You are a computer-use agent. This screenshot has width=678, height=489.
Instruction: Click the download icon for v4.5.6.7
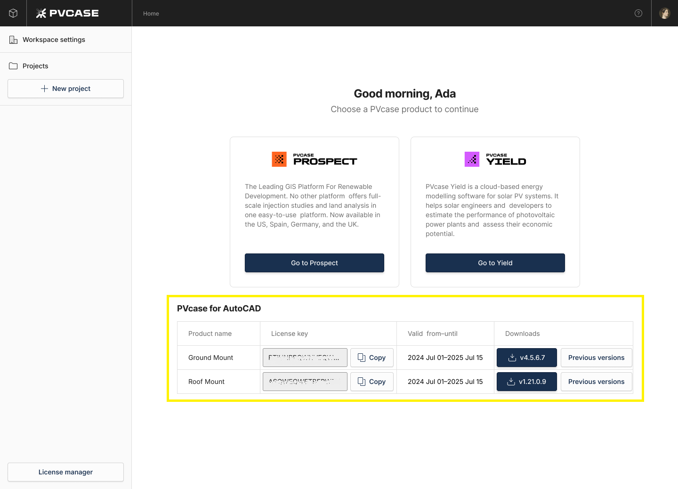click(512, 358)
